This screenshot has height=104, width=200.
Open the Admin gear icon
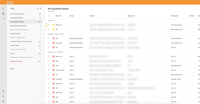[x=3, y=101]
